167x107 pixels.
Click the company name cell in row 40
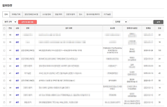[x=112, y=80]
